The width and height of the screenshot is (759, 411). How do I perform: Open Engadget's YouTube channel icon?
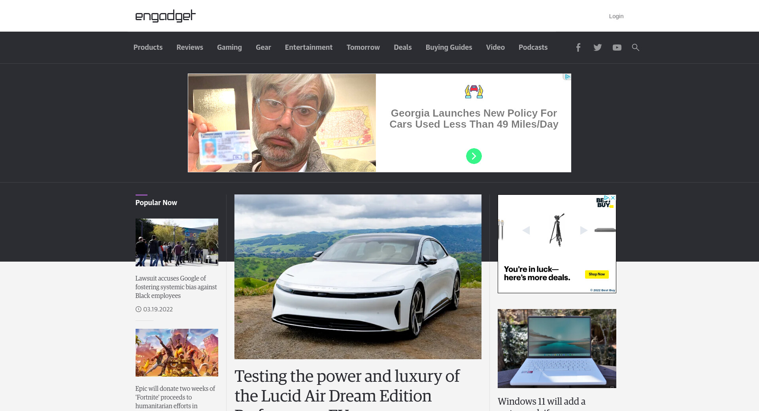[617, 47]
